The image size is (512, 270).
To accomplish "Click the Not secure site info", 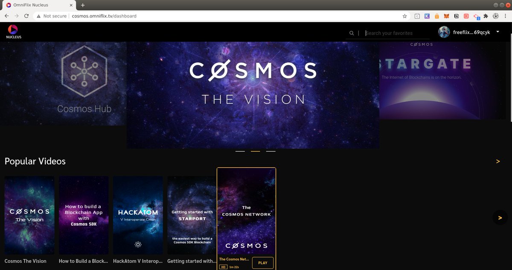I will pyautogui.click(x=51, y=16).
